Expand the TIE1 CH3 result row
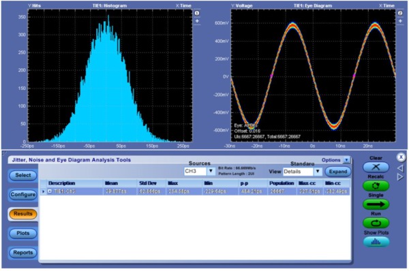The height and width of the screenshot is (271, 409). 50,191
